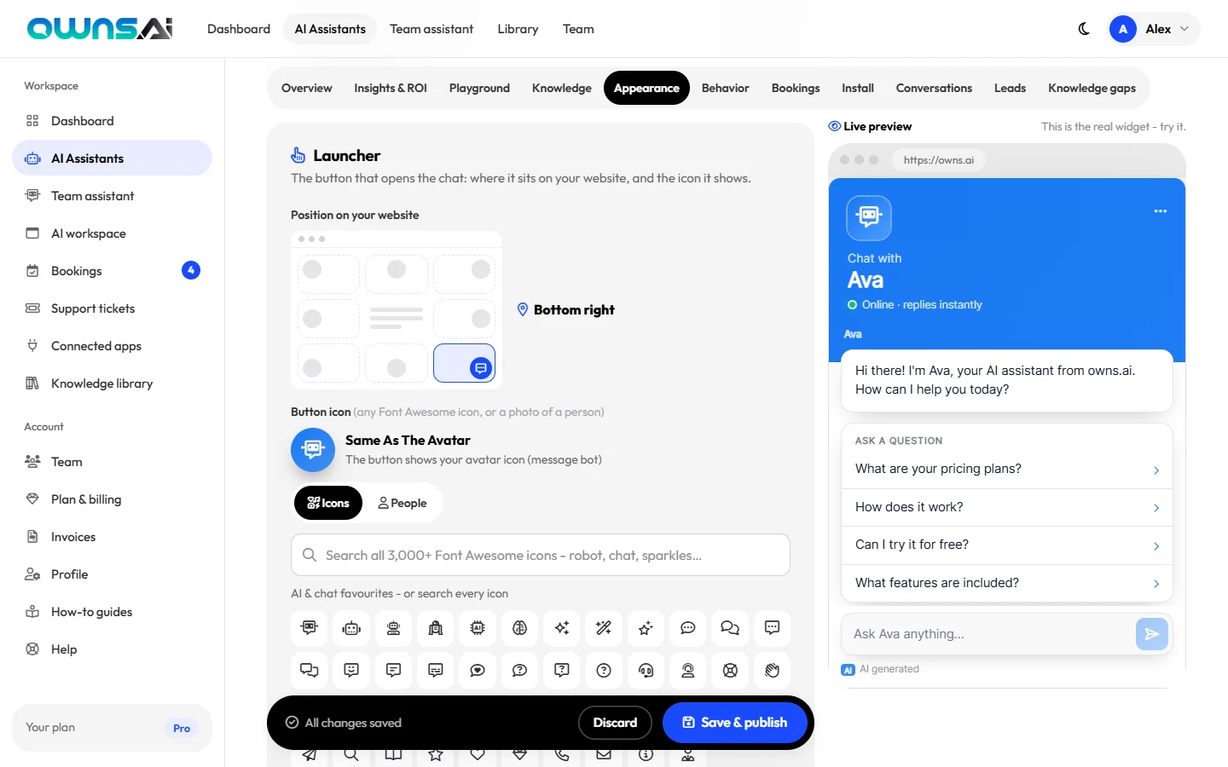Send the message with the paper plane button
1228x767 pixels.
point(1151,634)
